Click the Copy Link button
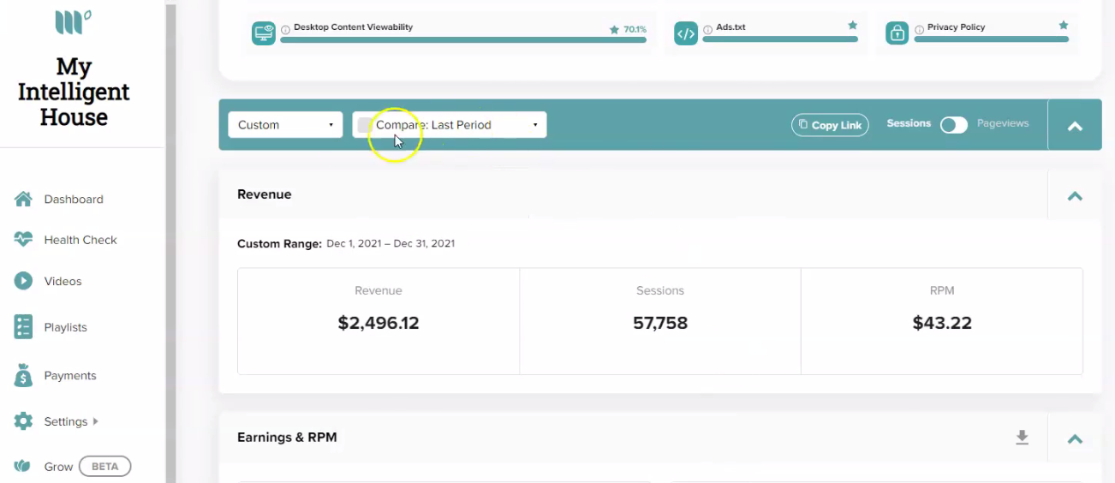Viewport: 1115px width, 483px height. click(830, 125)
